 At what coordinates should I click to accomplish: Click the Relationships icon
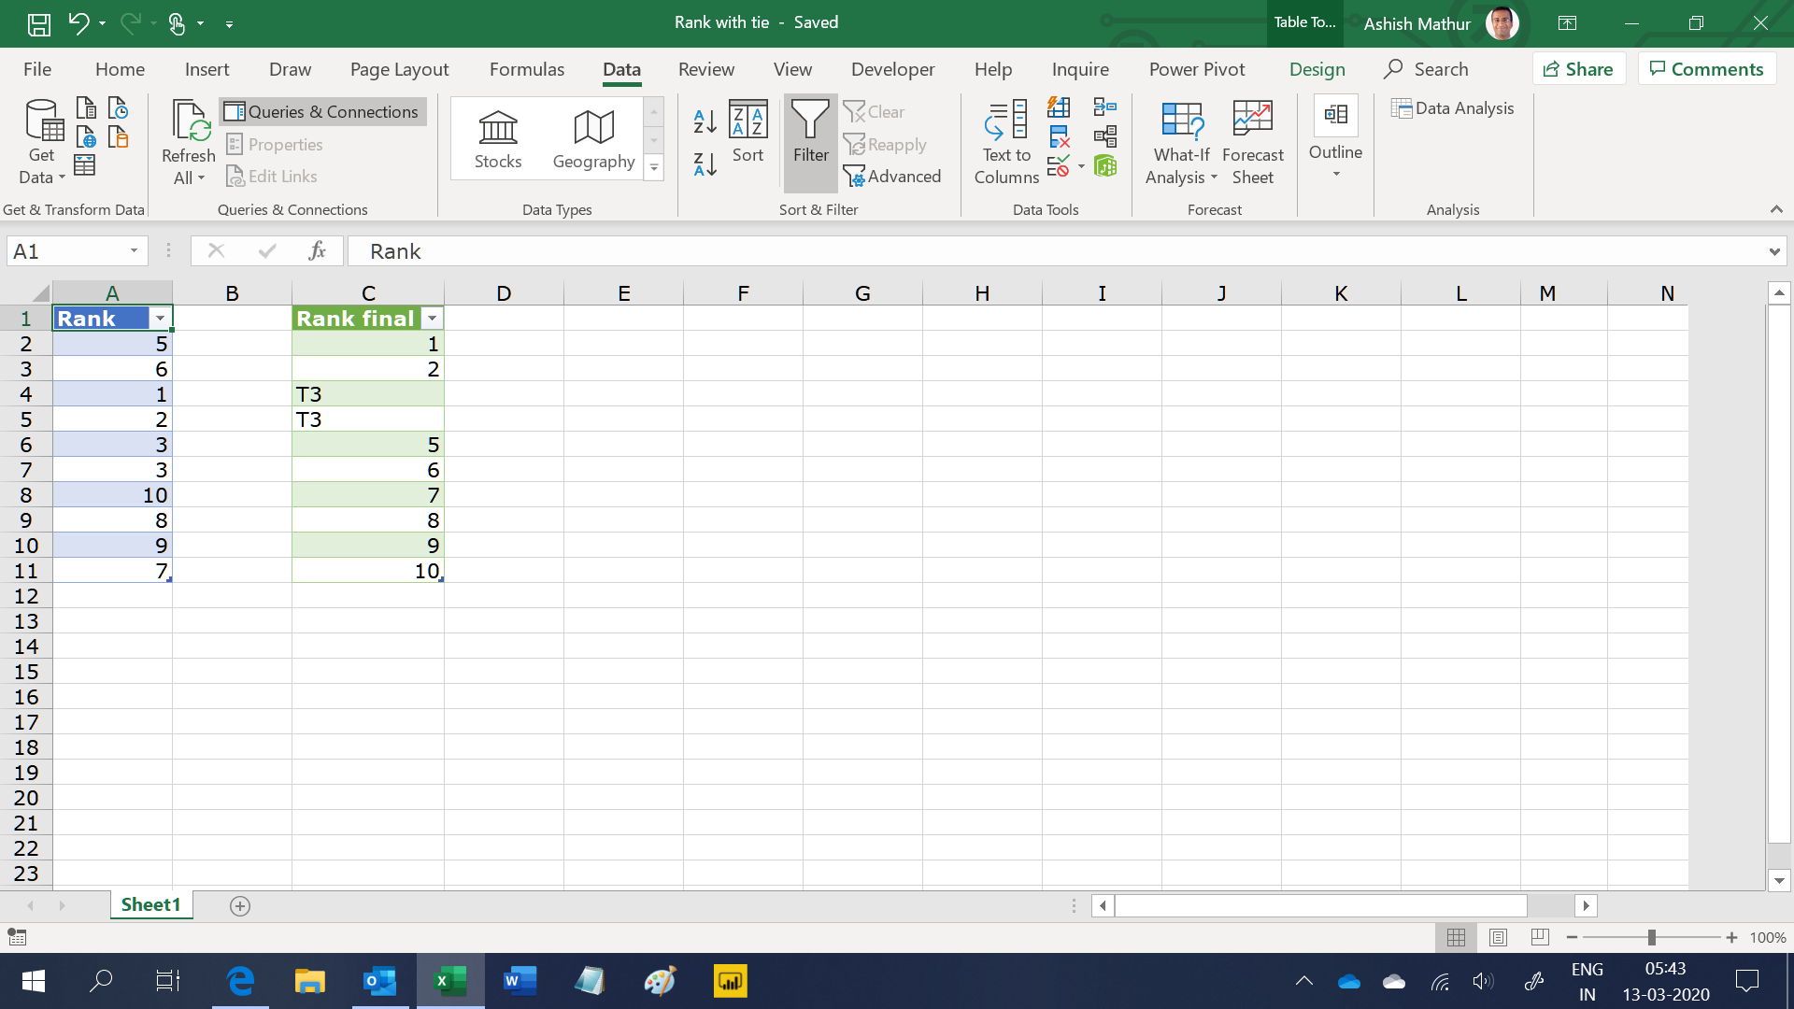(x=1105, y=137)
